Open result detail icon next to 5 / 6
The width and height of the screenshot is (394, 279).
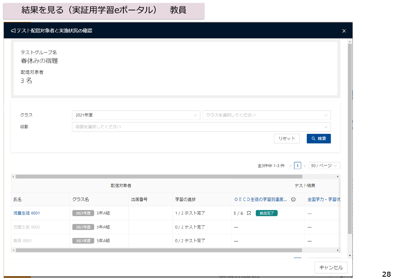249,213
